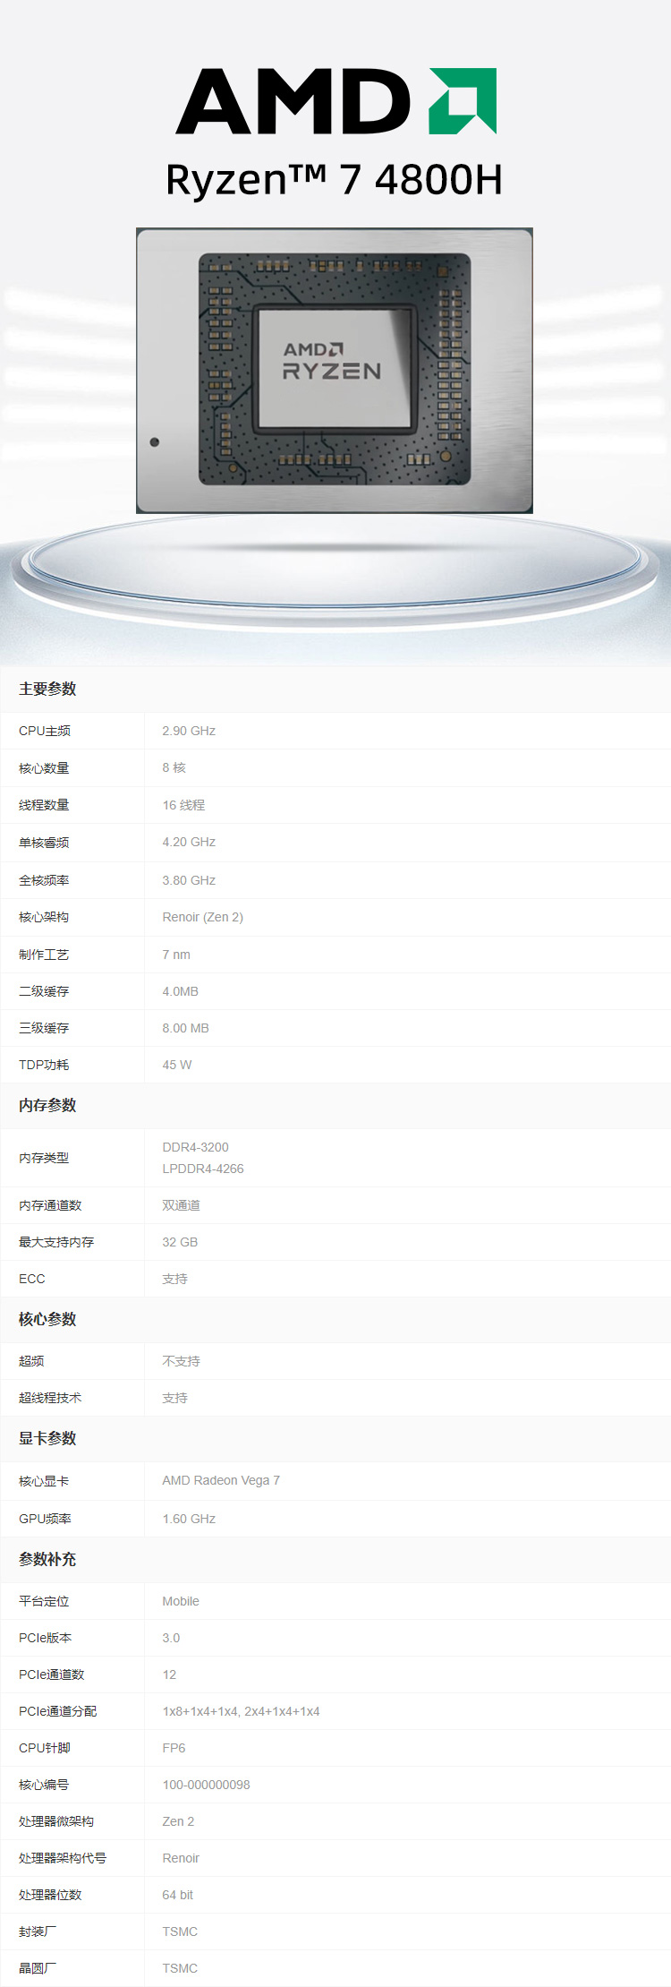671x1987 pixels.
Task: Select the 12 PCIe lanes value
Action: (169, 1674)
